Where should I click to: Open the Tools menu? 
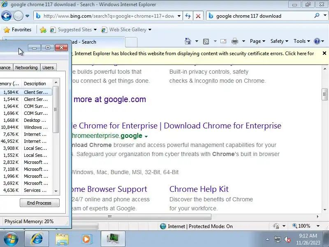tap(302, 41)
